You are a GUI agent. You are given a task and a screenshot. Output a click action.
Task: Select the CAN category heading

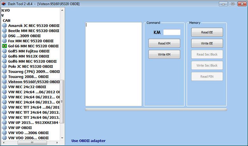pos(6,21)
